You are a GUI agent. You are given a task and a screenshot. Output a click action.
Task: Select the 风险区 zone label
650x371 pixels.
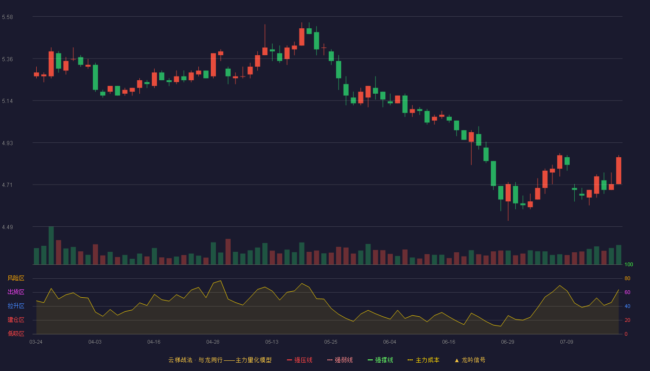[x=16, y=278]
